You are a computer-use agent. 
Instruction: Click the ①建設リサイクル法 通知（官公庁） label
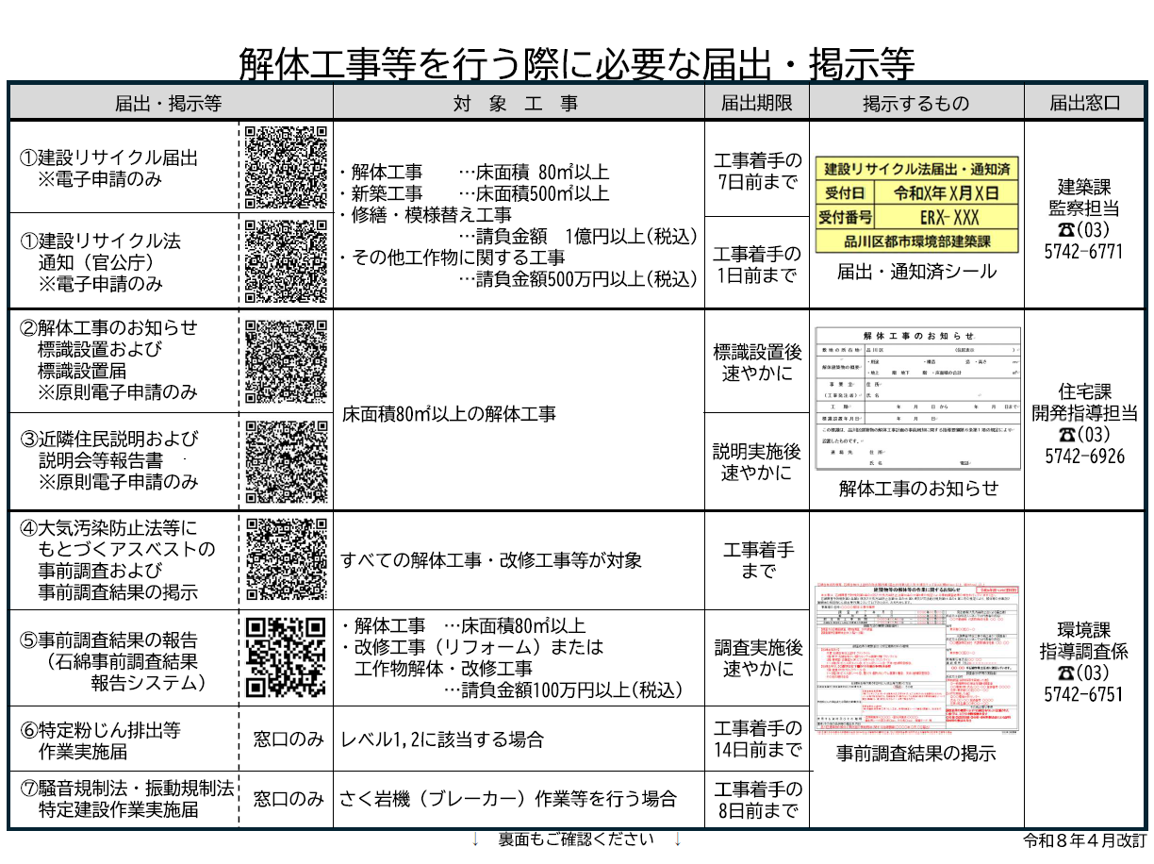click(x=101, y=262)
